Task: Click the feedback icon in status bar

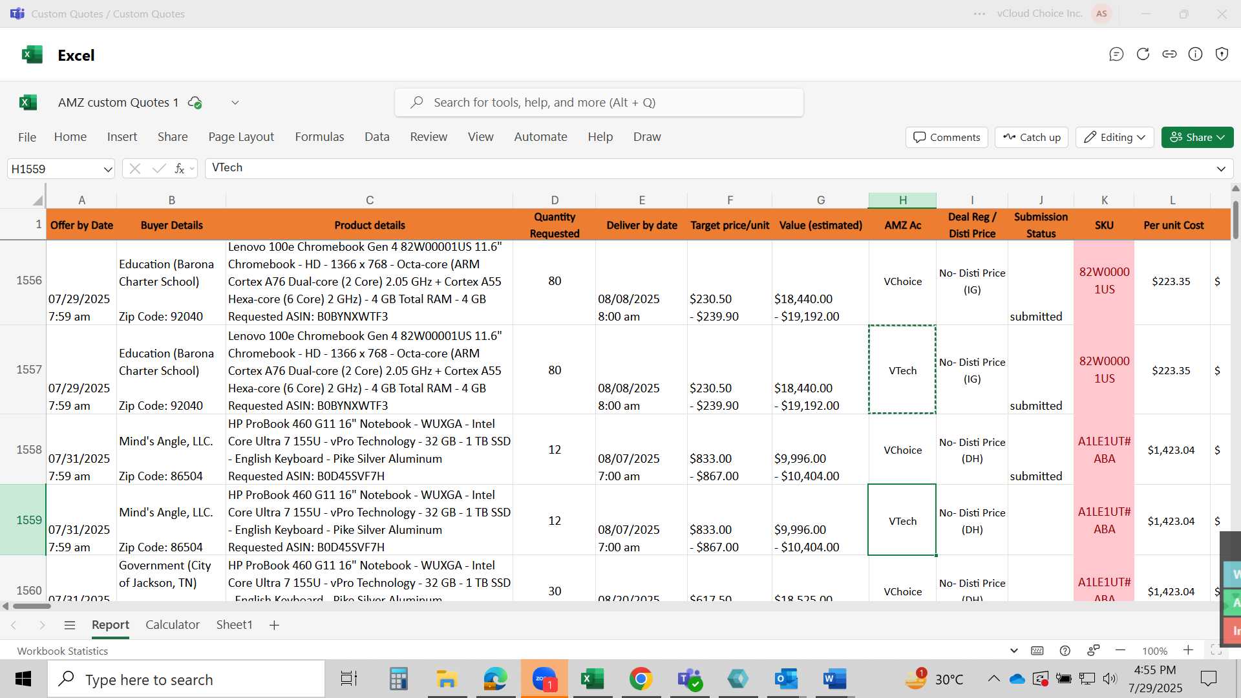Action: (x=1094, y=650)
